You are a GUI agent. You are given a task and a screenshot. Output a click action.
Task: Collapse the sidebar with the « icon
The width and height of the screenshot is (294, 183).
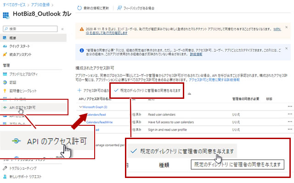click(x=62, y=29)
